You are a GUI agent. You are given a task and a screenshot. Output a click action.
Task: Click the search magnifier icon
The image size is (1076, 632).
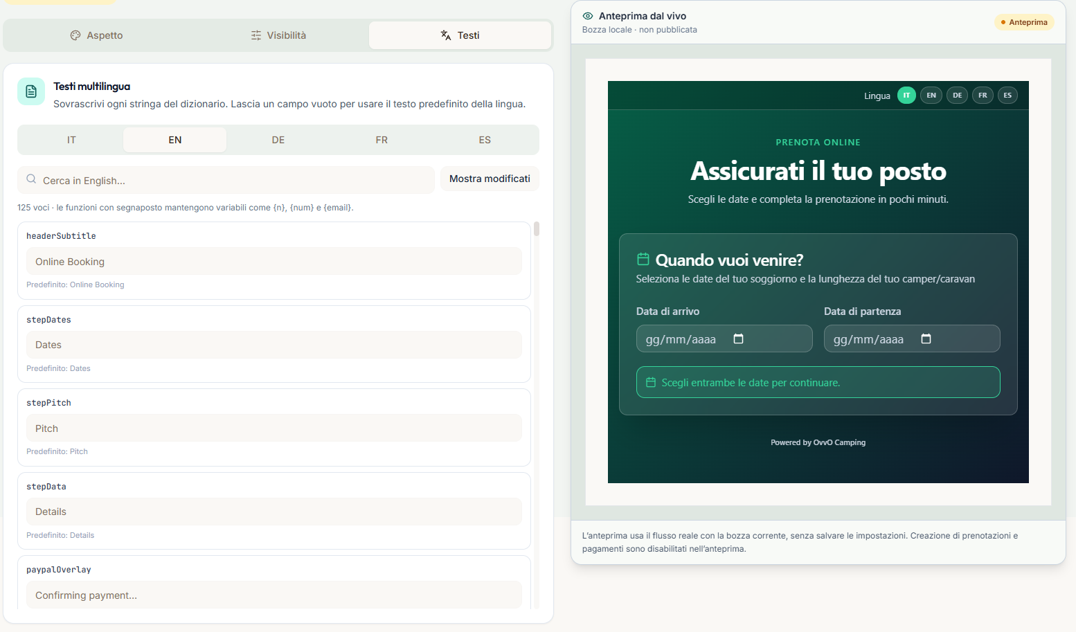[31, 179]
